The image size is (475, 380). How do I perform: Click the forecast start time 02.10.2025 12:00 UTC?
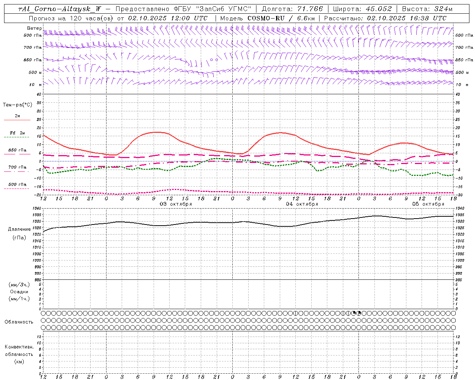pyautogui.click(x=168, y=18)
